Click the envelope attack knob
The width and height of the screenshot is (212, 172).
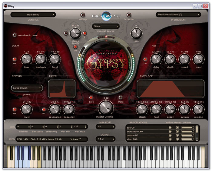point(142,109)
